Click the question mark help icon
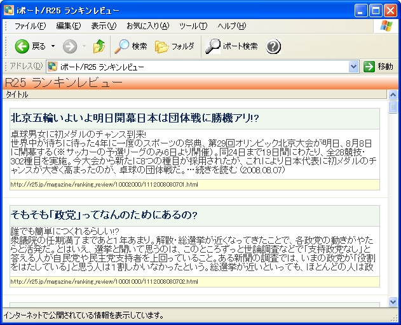This screenshot has height=325, width=401. pyautogui.click(x=273, y=46)
